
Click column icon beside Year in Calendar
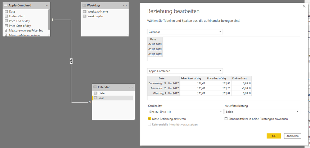(96, 98)
